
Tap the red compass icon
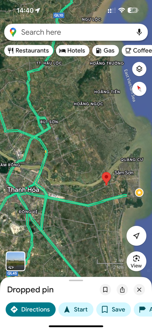tap(139, 89)
